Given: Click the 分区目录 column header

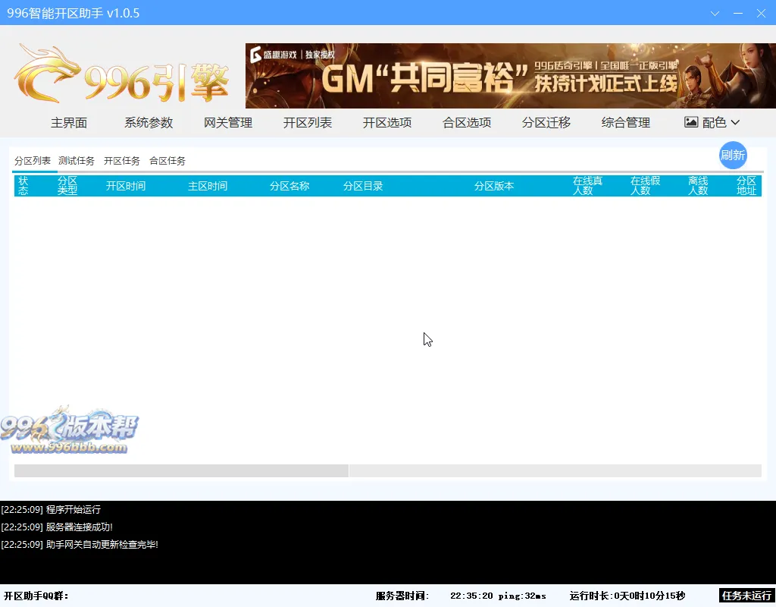Looking at the screenshot, I should 363,186.
